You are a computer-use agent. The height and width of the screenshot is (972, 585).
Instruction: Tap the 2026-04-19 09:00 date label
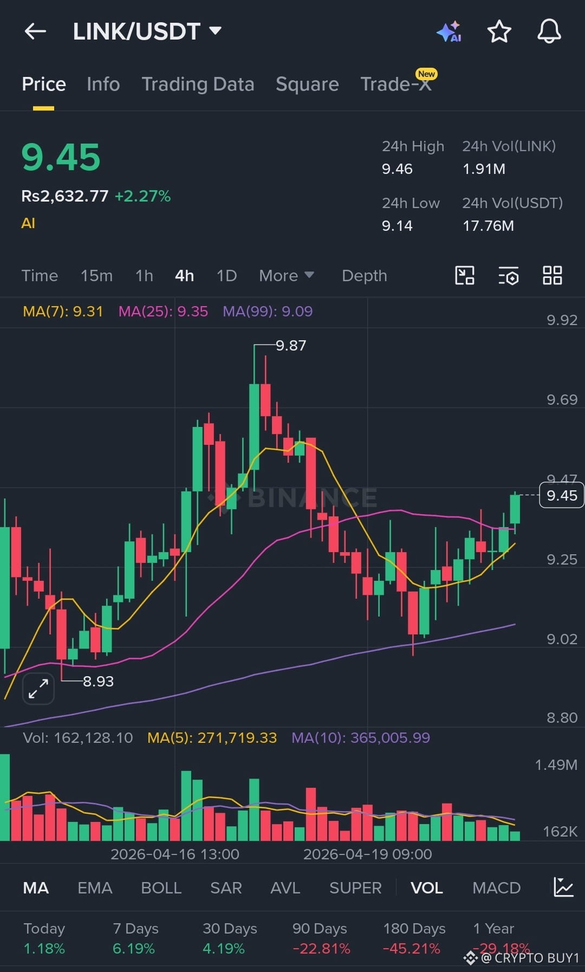point(368,854)
